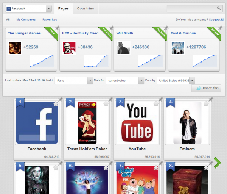Click the search magnifier icon
227x194 pixels.
[x=219, y=8]
